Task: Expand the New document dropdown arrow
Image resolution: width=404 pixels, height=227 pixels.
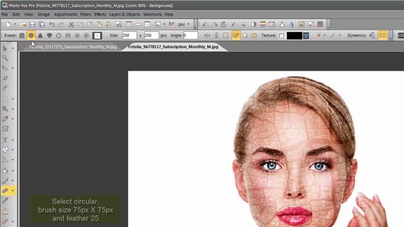Action: coord(15,25)
